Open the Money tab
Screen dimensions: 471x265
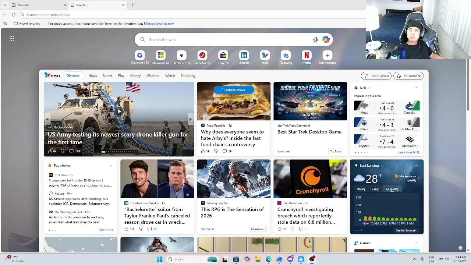135,75
